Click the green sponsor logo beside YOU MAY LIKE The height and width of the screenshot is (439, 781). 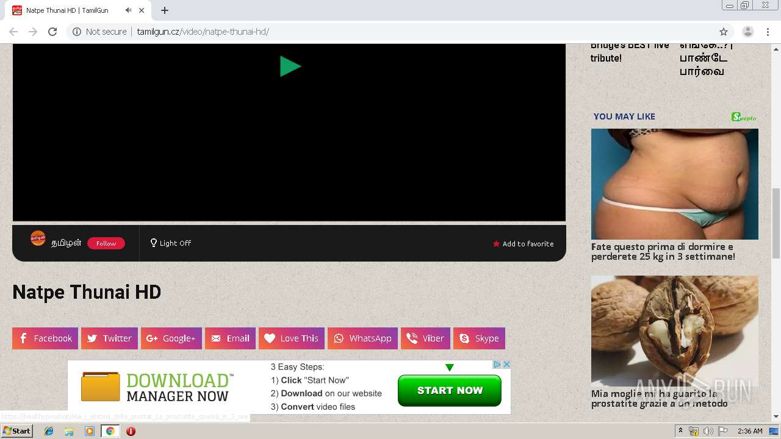pos(744,116)
